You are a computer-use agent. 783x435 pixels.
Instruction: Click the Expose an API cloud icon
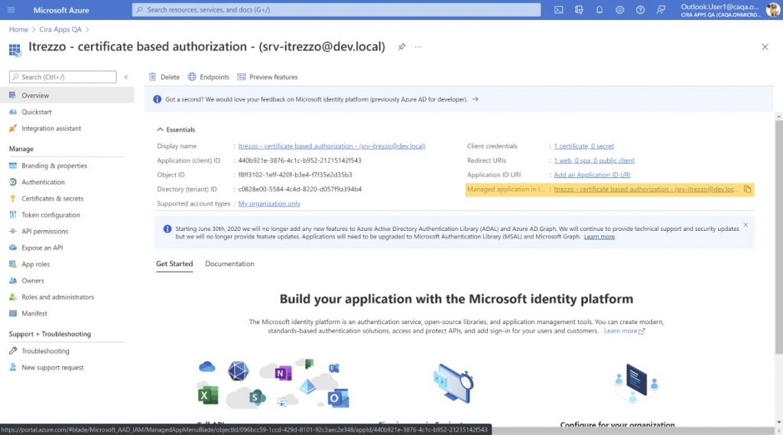13,248
